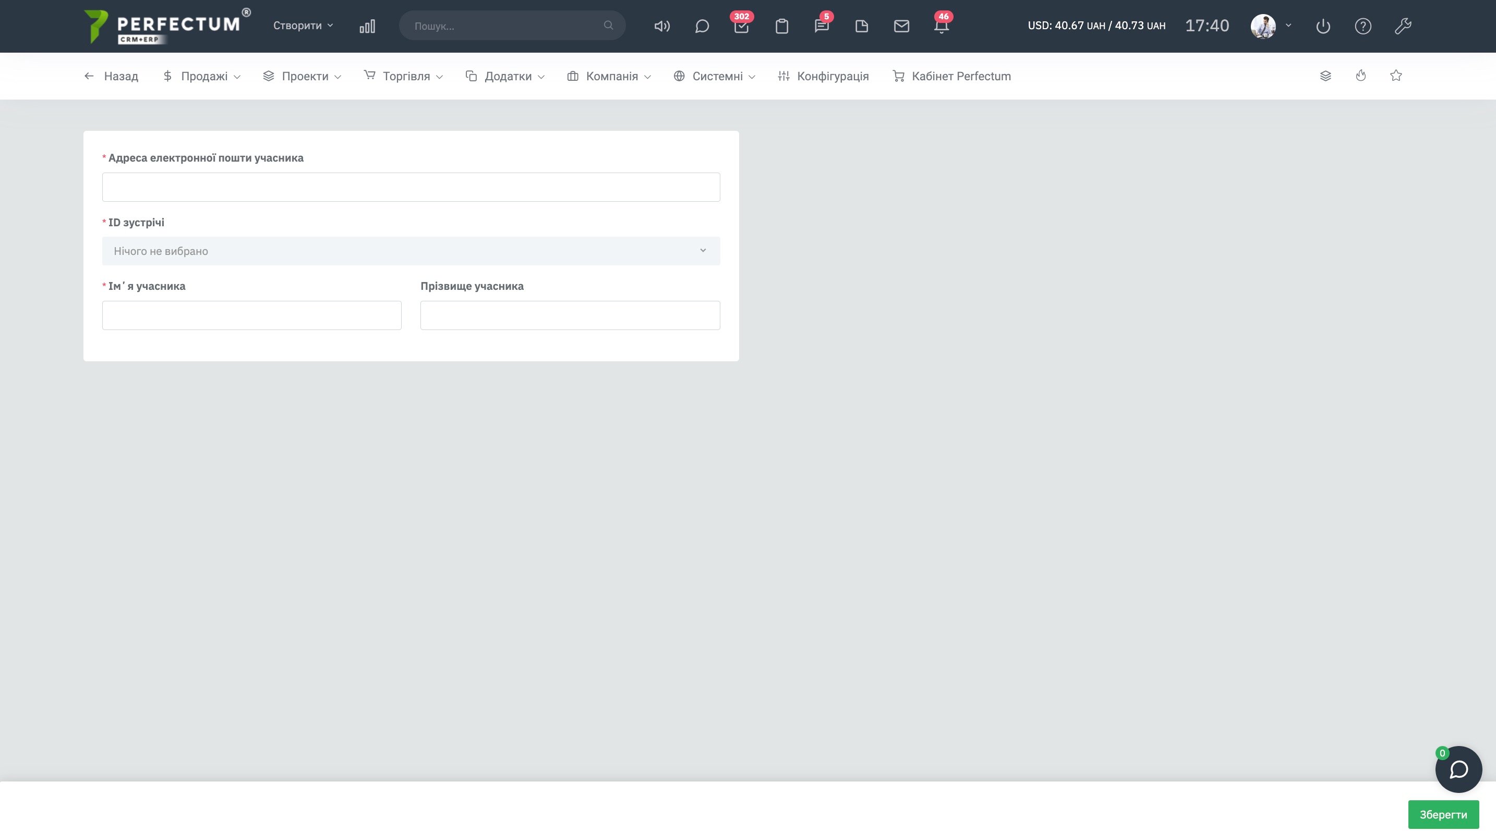1496x831 pixels.
Task: Open messages icon with 5 badge
Action: (x=821, y=26)
